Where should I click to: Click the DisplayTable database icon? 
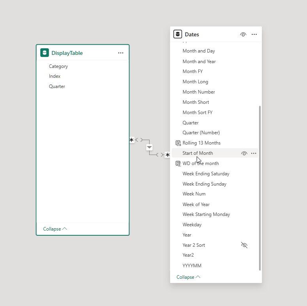click(45, 53)
